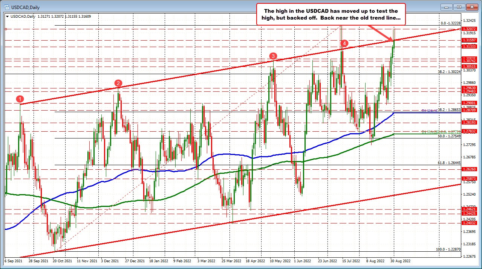Click the restore window icon for the chart
482x269 pixels.
(x=458, y=7)
